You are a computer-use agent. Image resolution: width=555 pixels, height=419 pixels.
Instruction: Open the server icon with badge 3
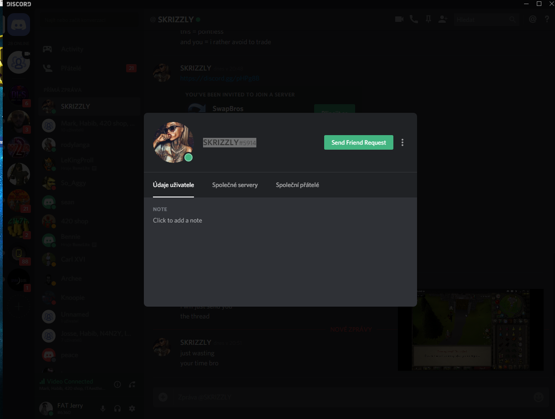(19, 121)
